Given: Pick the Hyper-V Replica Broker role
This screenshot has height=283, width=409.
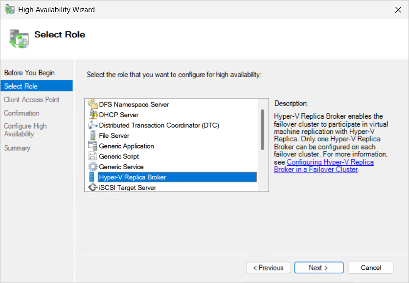Looking at the screenshot, I should coord(132,177).
